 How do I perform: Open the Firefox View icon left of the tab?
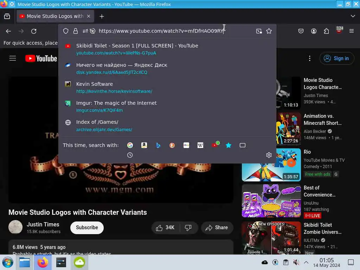tap(7, 16)
